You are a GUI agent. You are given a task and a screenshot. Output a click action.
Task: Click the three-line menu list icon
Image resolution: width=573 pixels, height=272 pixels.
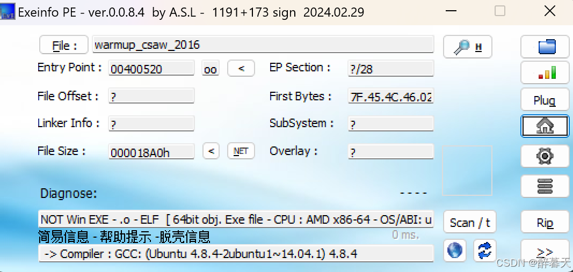545,186
